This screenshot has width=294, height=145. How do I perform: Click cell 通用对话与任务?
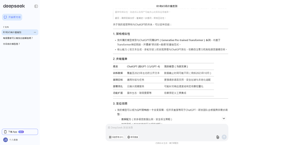[x=136, y=79]
